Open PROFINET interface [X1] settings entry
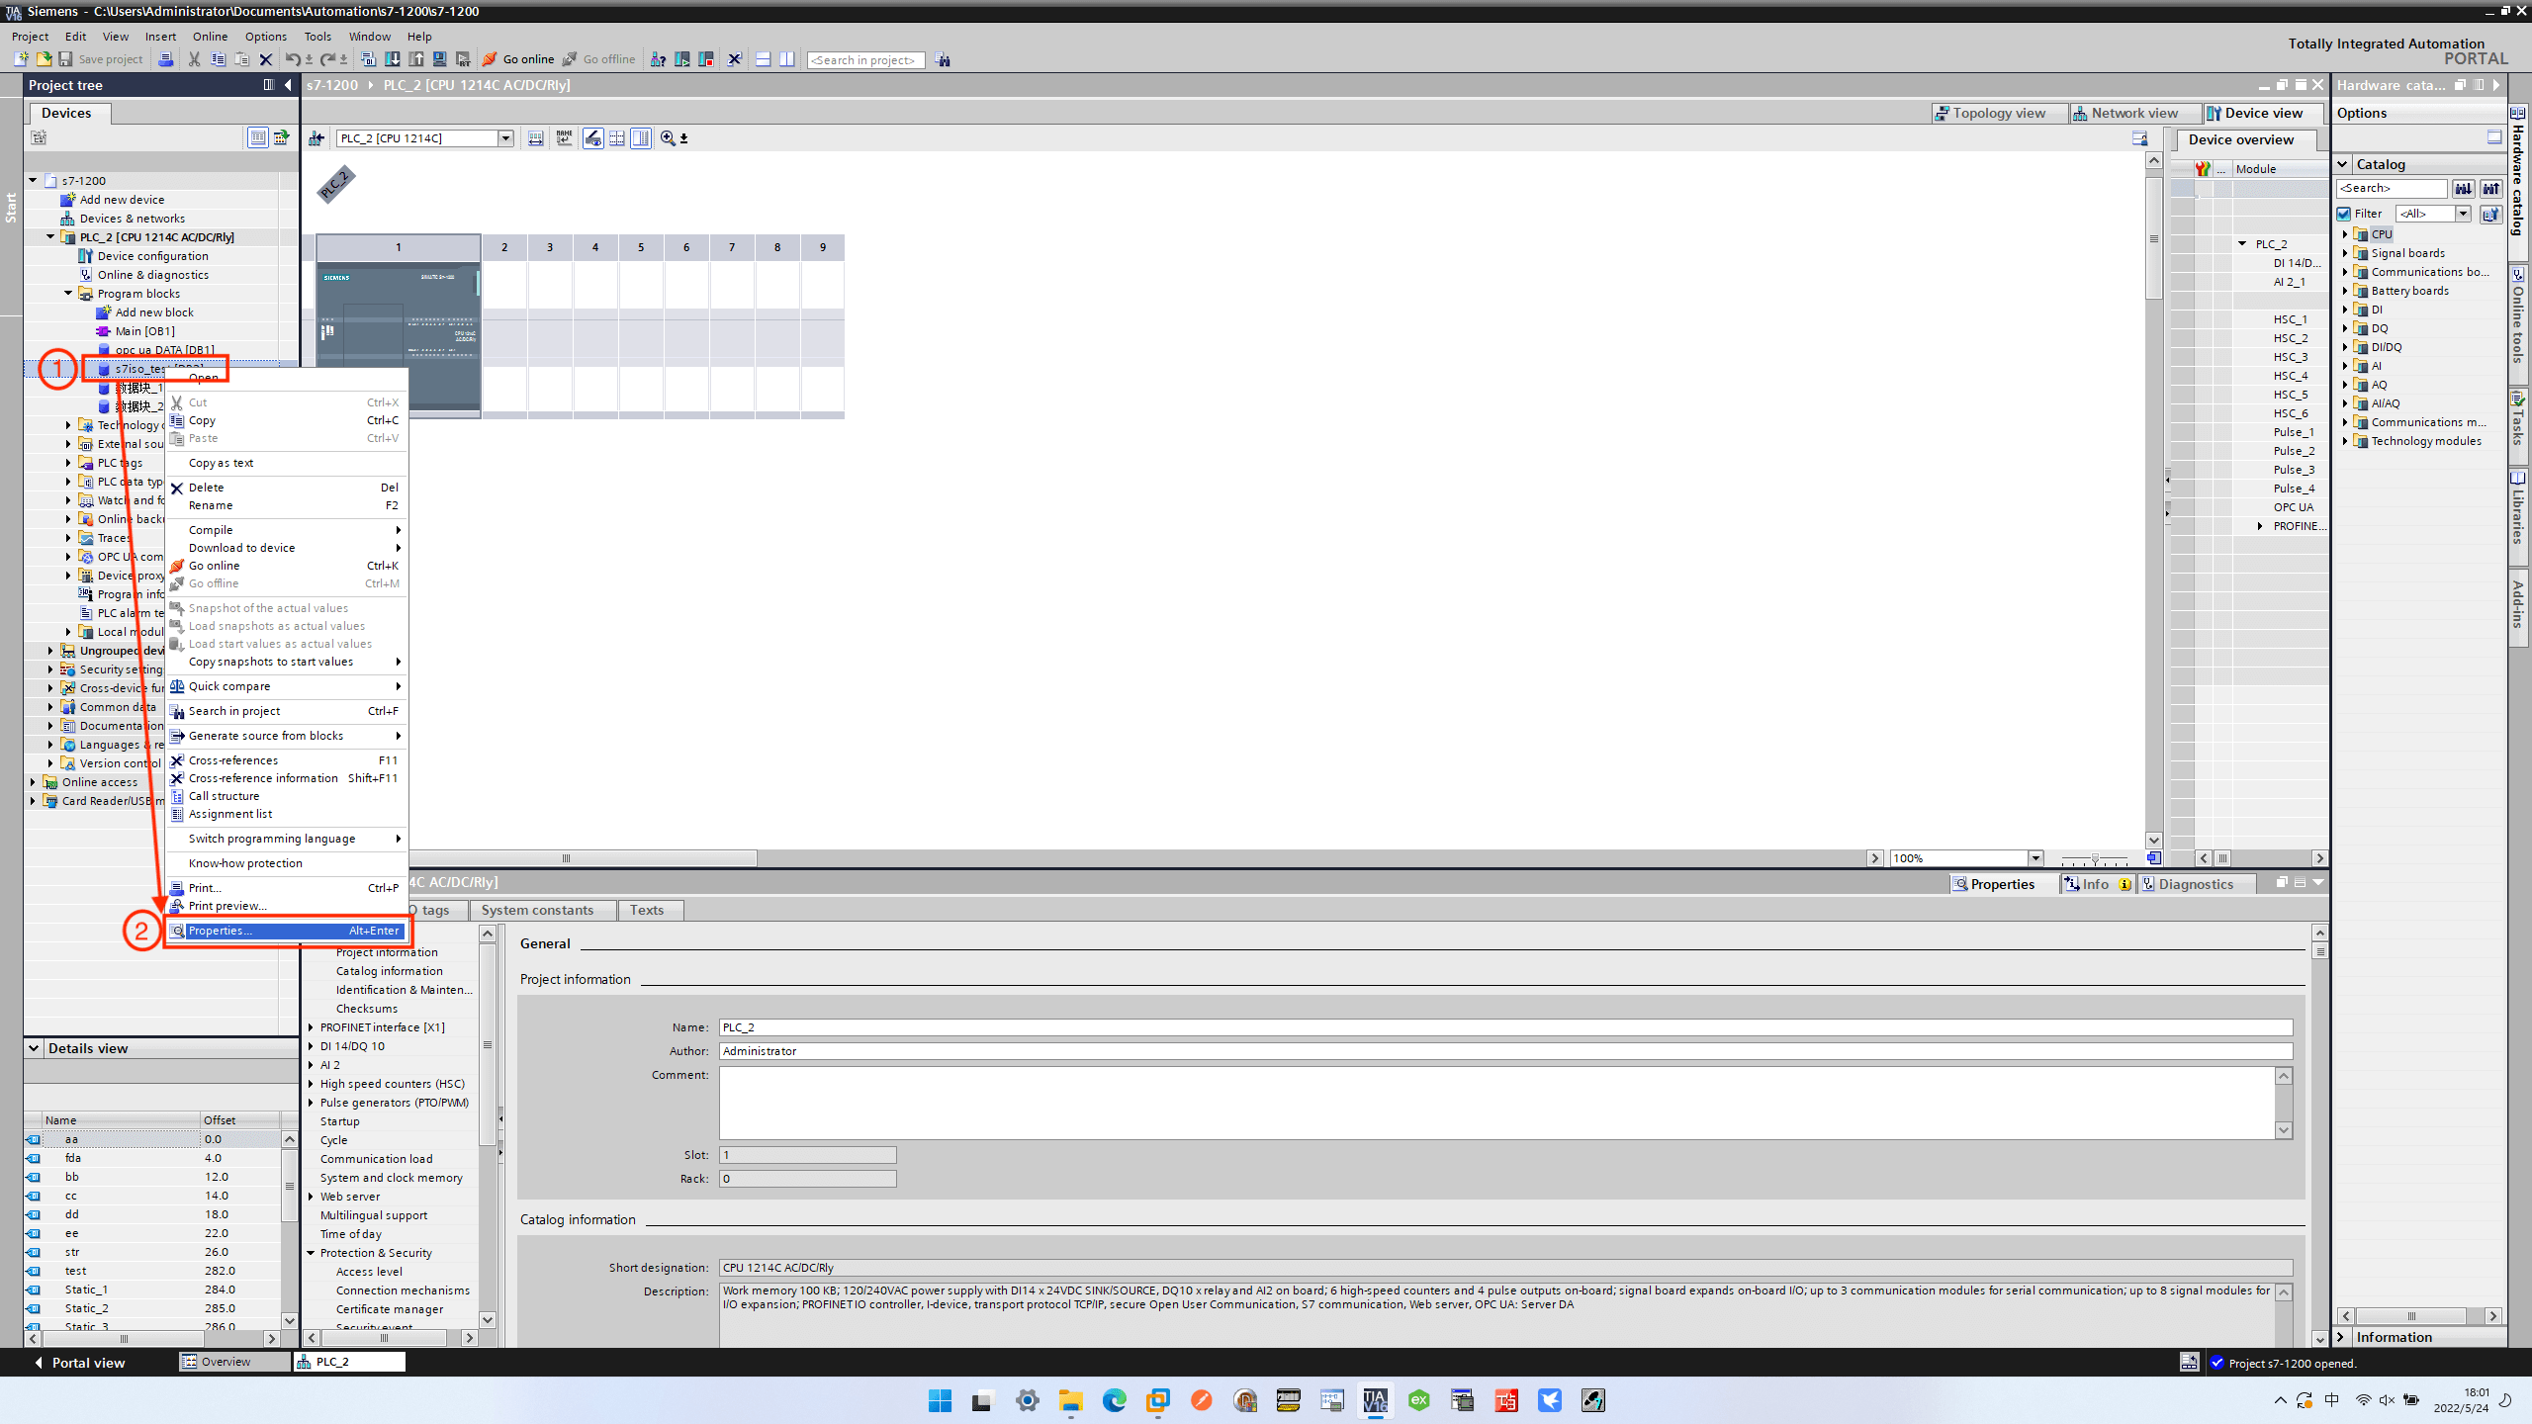2532x1424 pixels. (381, 1026)
